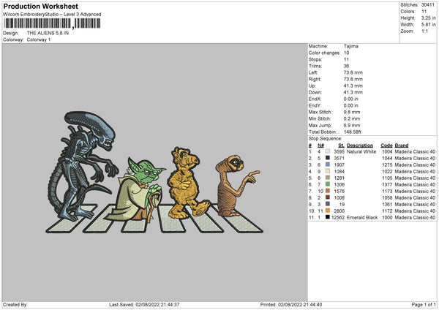The height and width of the screenshot is (310, 439).
Task: Select the "Stop Sequence:" heading
Action: [326, 138]
